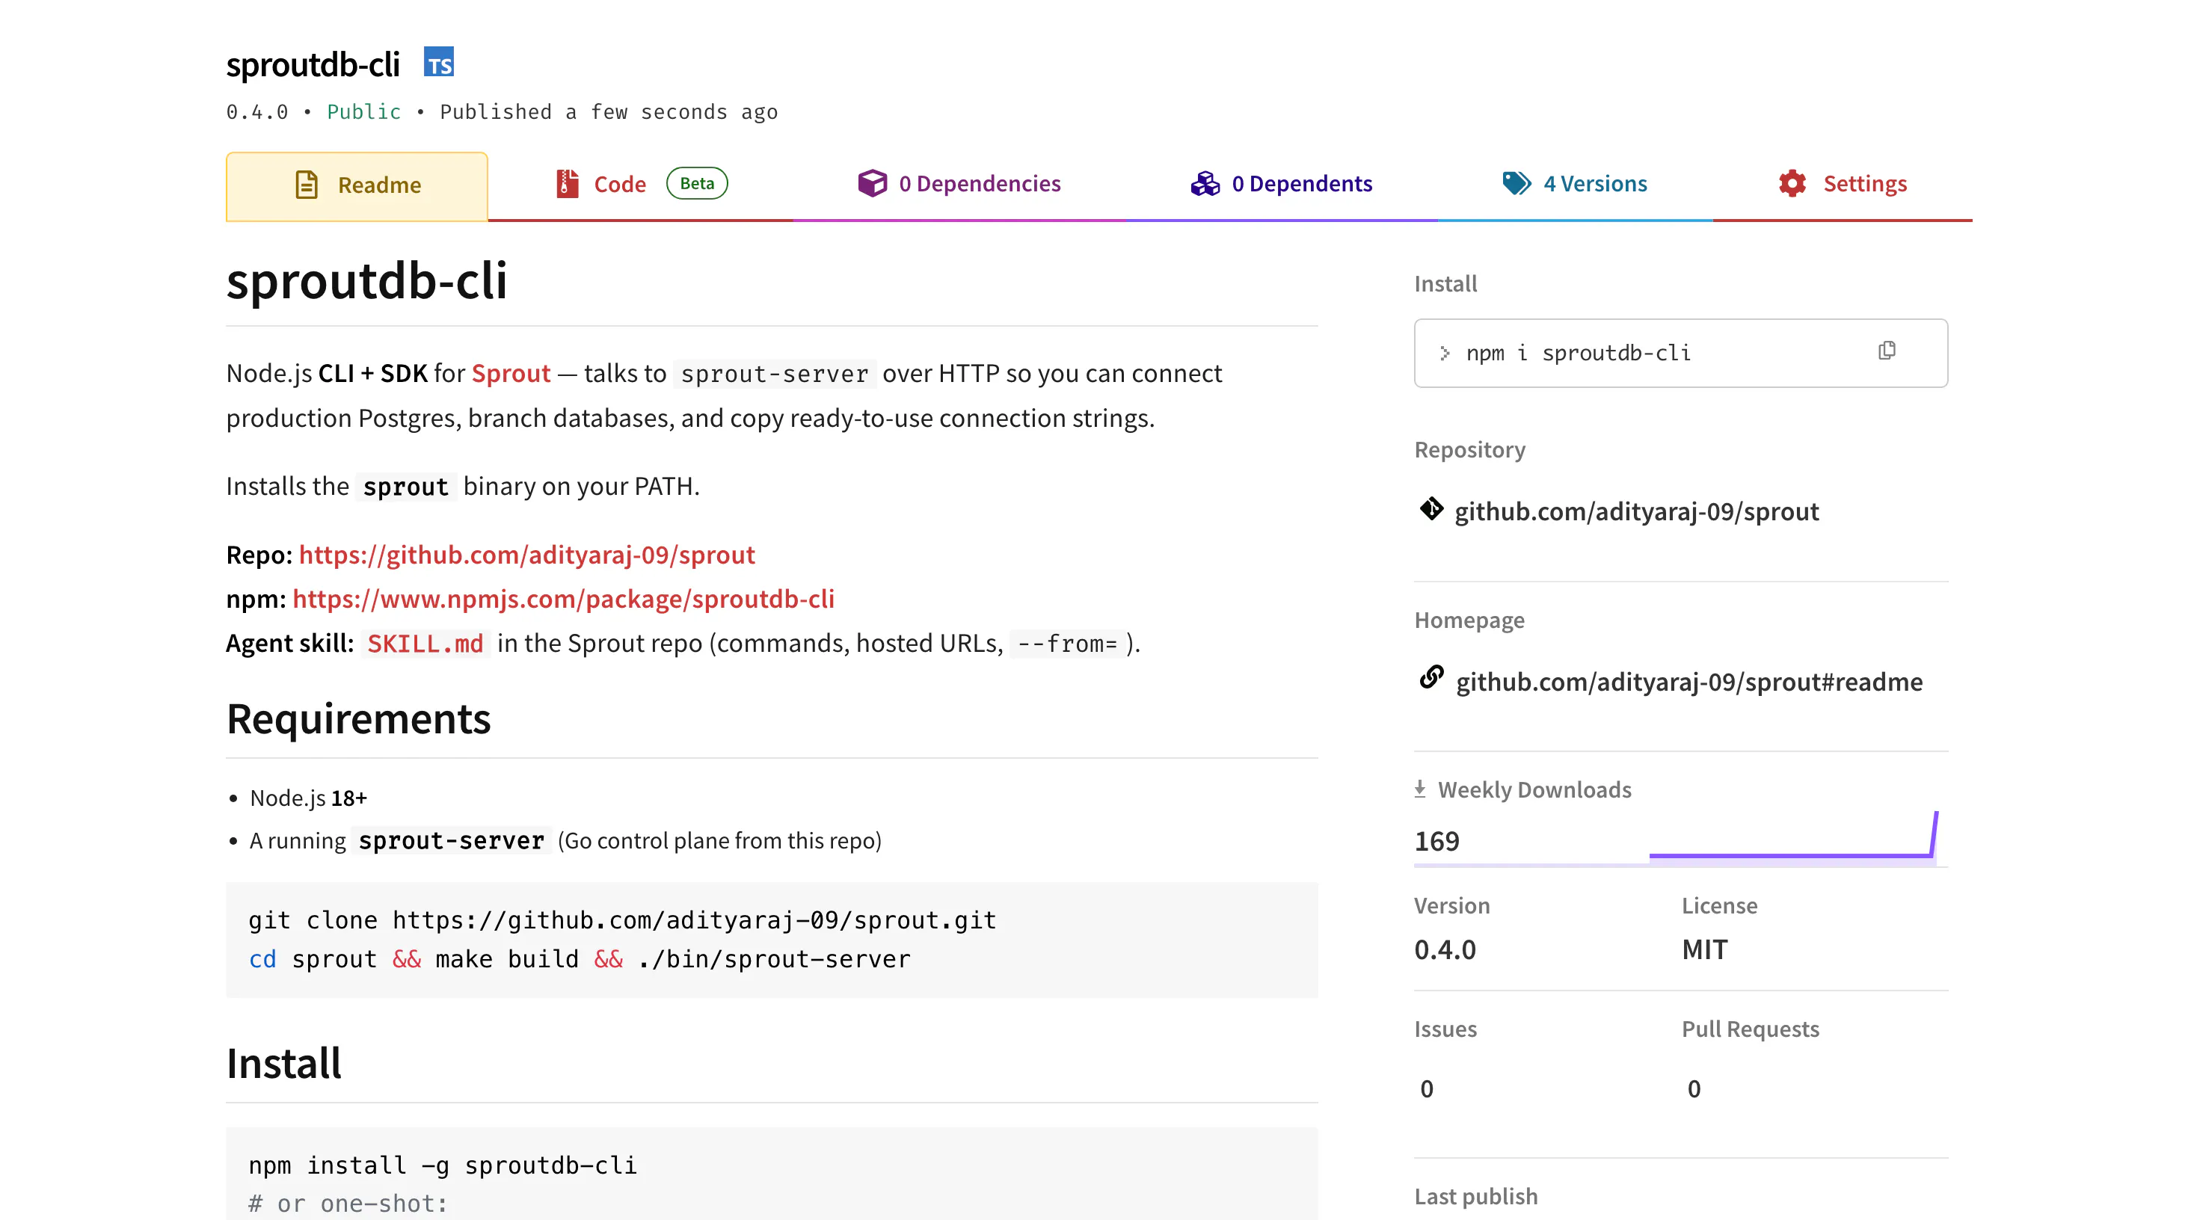Image resolution: width=2194 pixels, height=1220 pixels.
Task: Click the sidebar Version value 0.4.0
Action: coord(1445,949)
